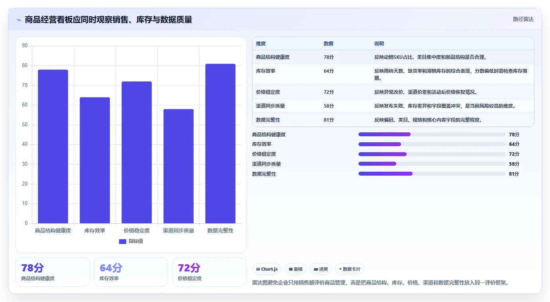Open the 72分 价格稳定度 stat card
Image resolution: width=550 pixels, height=302 pixels.
[x=209, y=272]
